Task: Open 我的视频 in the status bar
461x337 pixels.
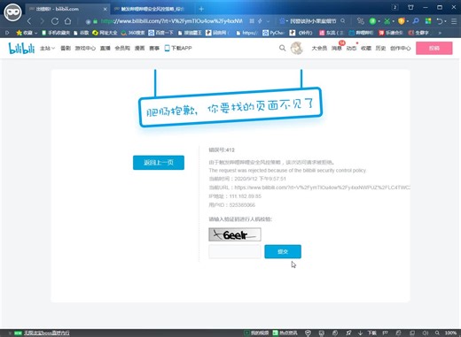Action: (x=256, y=333)
